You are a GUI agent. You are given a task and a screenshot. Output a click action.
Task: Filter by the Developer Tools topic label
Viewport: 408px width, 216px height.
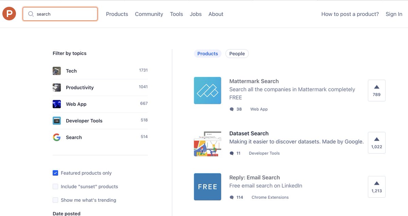click(84, 121)
